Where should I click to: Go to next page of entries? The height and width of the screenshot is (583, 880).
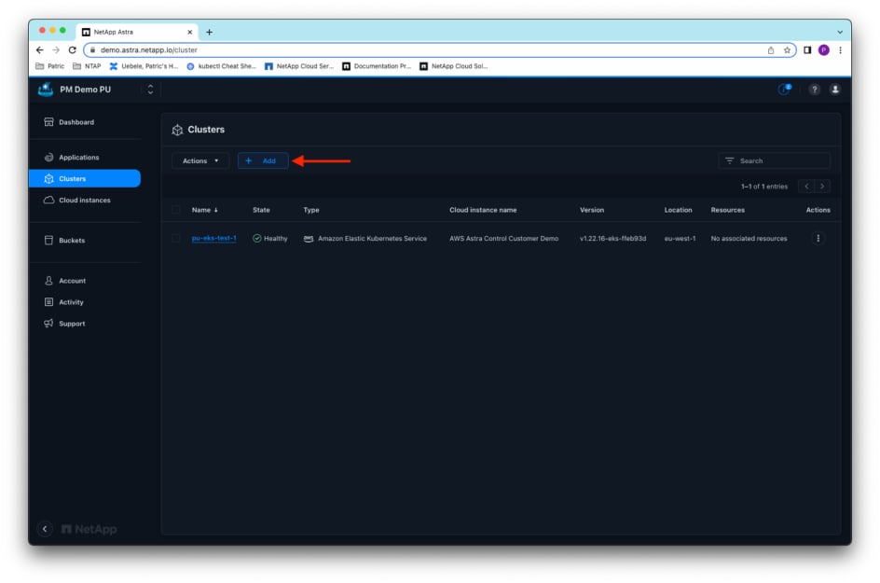(x=822, y=187)
